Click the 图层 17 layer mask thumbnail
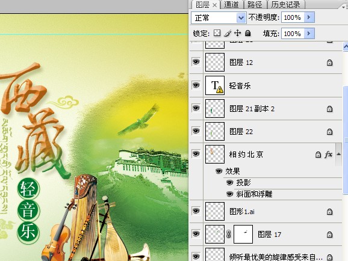 coord(243,234)
